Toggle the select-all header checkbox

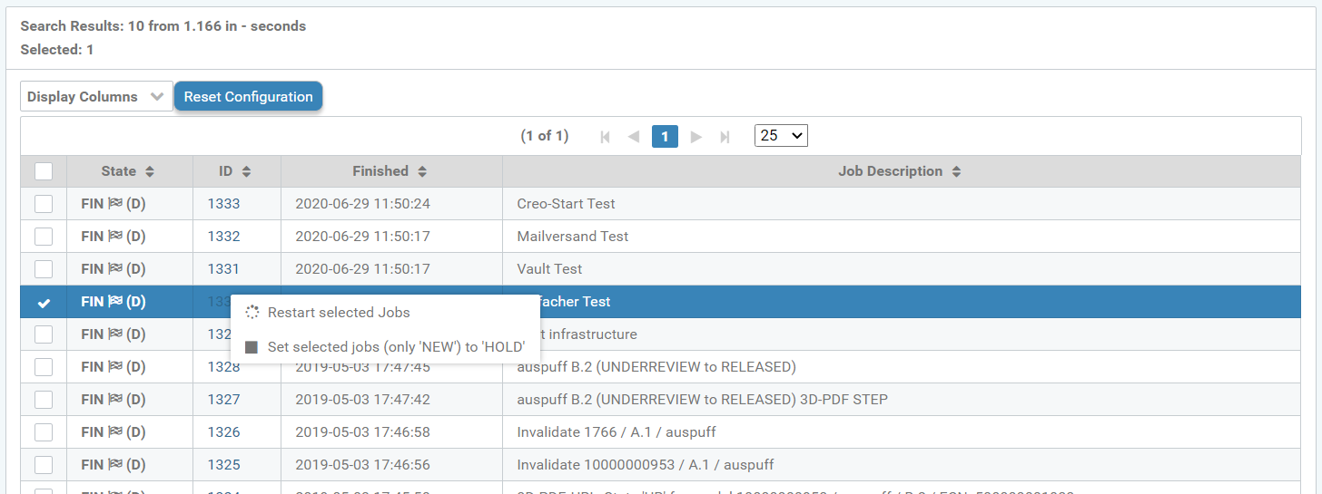tap(44, 171)
